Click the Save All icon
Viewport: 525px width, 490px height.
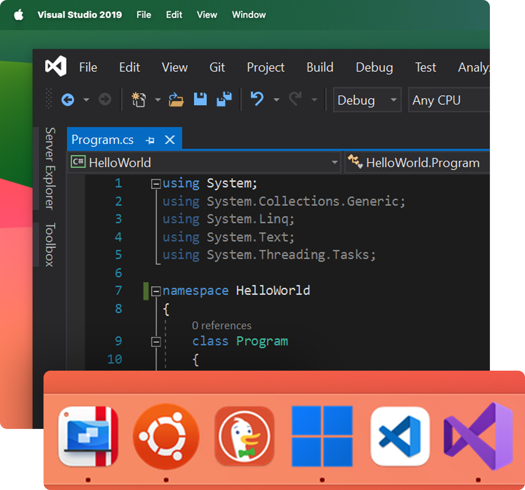pos(224,99)
